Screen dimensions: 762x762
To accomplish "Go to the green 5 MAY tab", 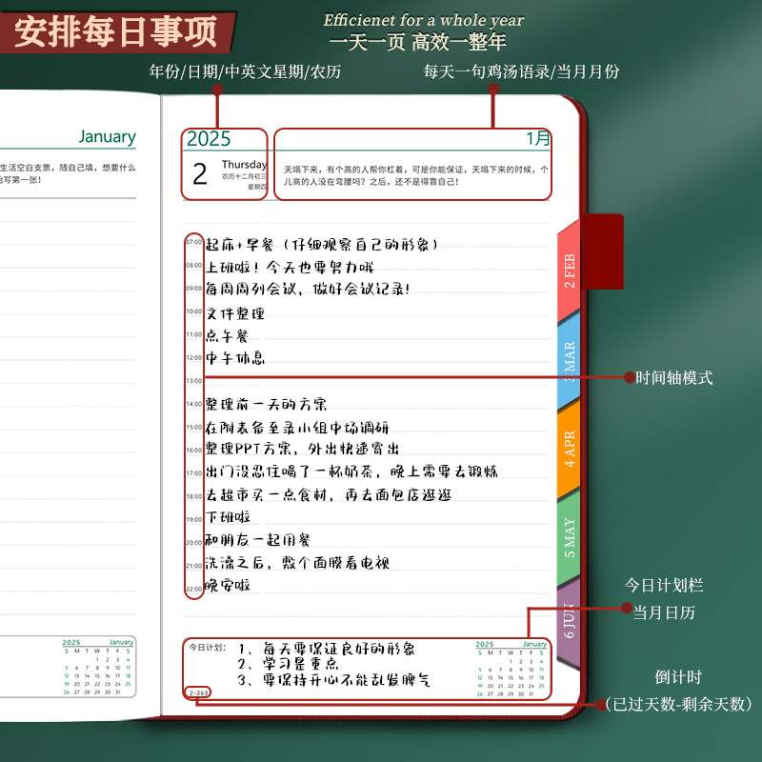I will (x=569, y=537).
